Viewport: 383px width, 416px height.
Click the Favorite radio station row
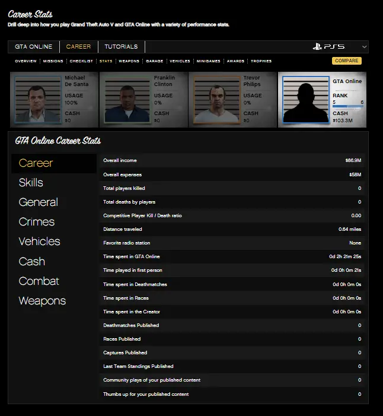click(232, 243)
